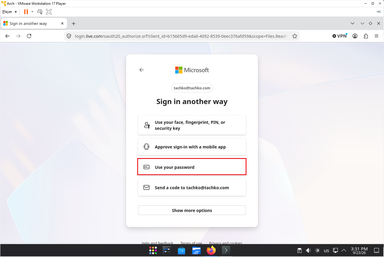Image resolution: width=384 pixels, height=257 pixels.
Task: Click the Microsoft logo on the sign-in card
Action: tap(192, 70)
